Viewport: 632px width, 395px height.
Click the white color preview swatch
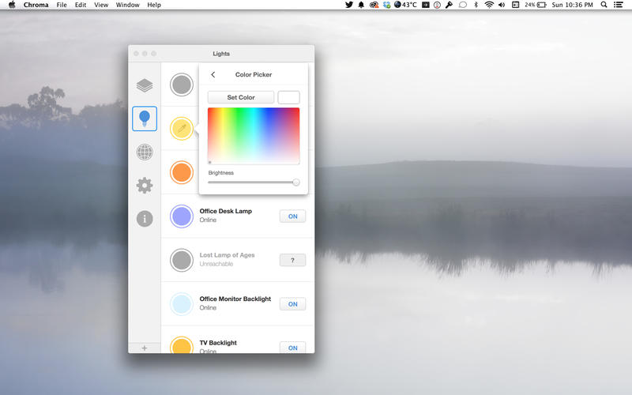(x=288, y=97)
